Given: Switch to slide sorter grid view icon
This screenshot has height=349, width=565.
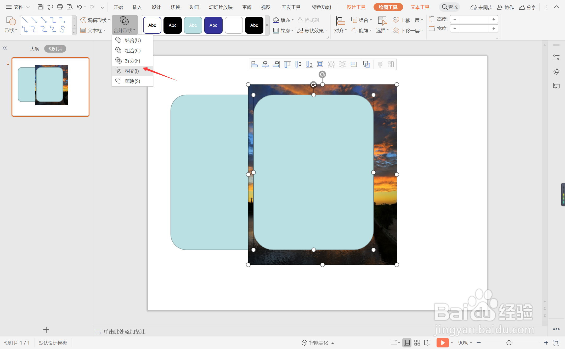Looking at the screenshot, I should (417, 343).
